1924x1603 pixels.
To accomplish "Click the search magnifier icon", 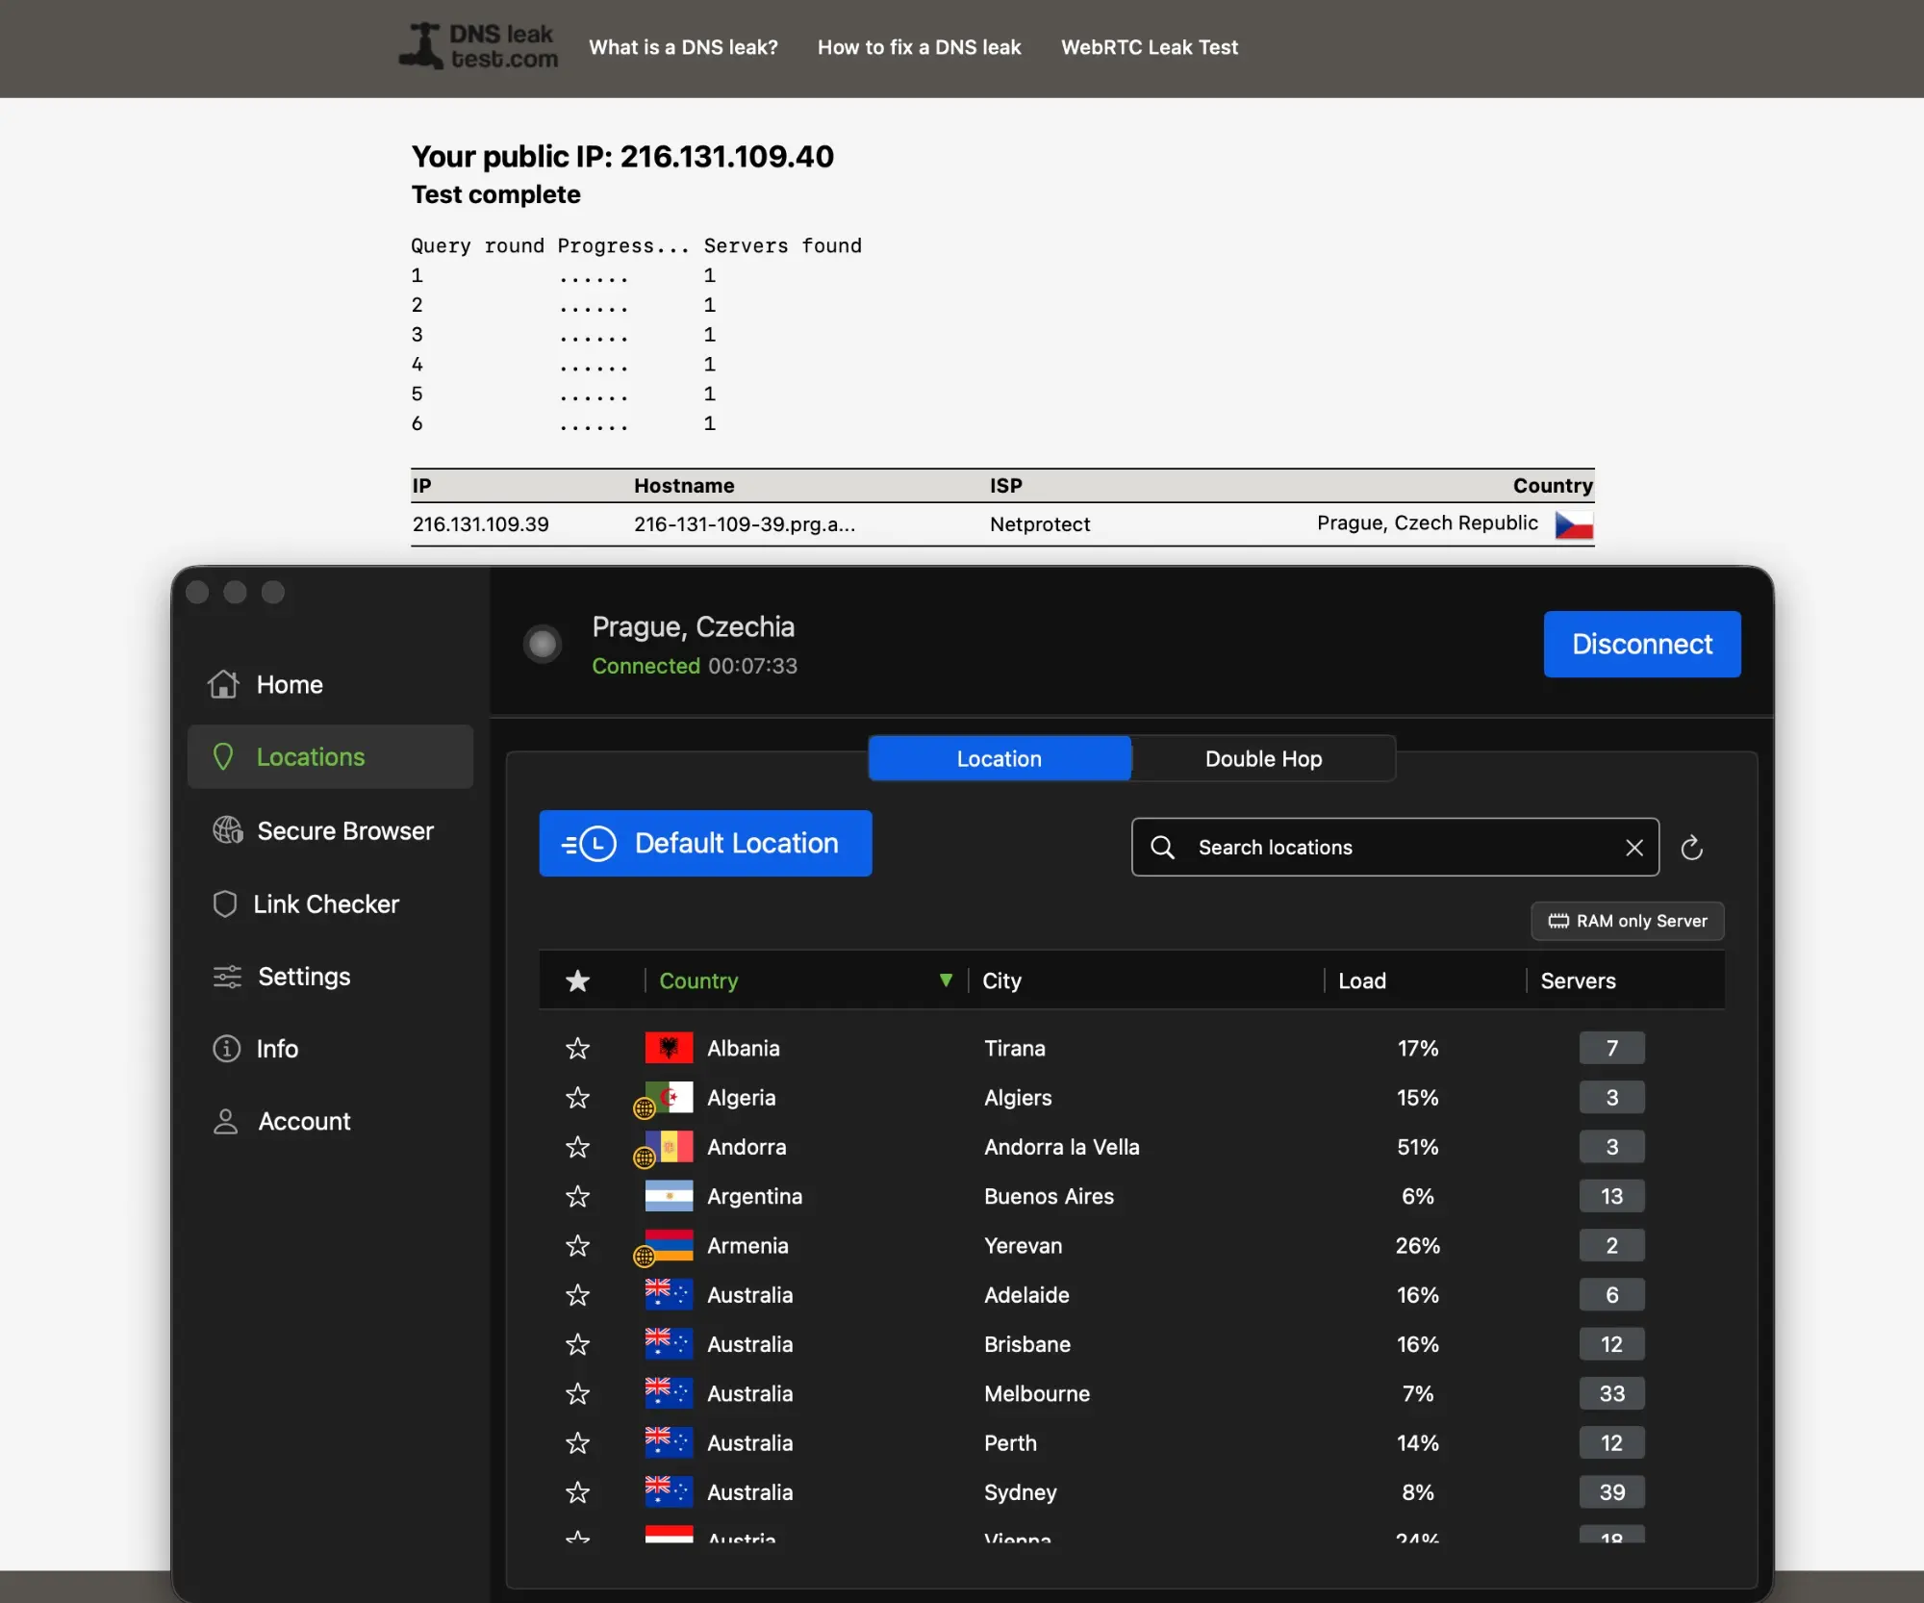I will point(1162,847).
